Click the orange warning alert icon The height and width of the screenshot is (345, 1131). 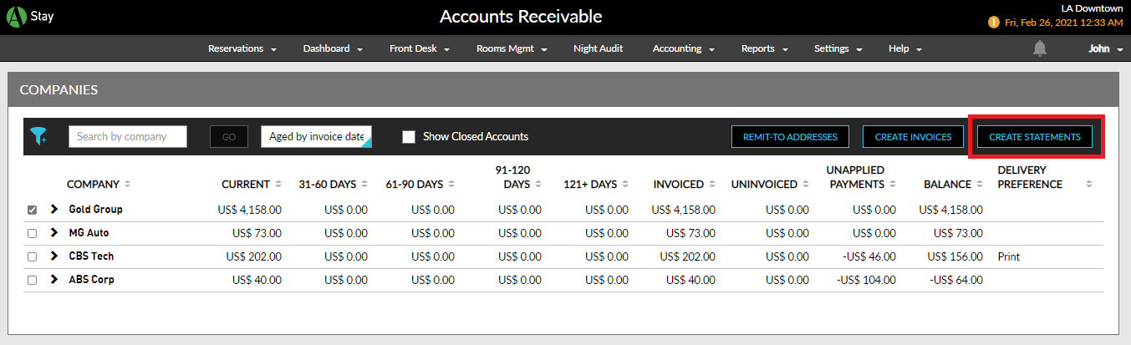(993, 23)
